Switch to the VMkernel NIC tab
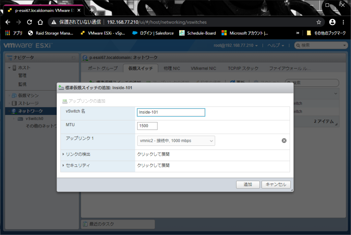 (203, 68)
